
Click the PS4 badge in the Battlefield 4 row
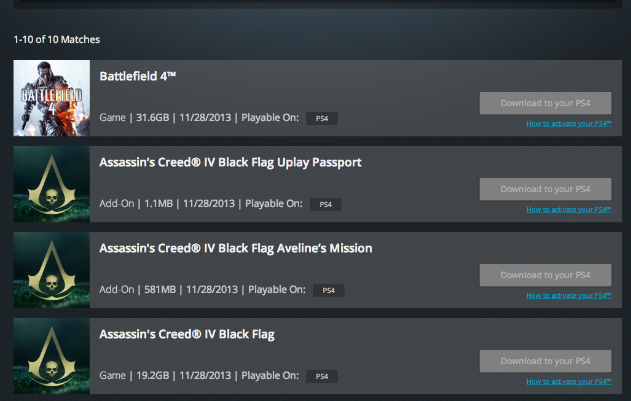[322, 119]
